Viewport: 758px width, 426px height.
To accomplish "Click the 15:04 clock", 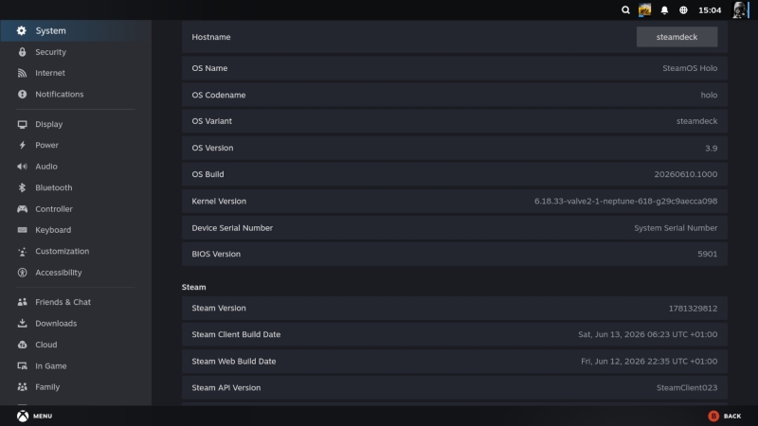I will coord(710,10).
